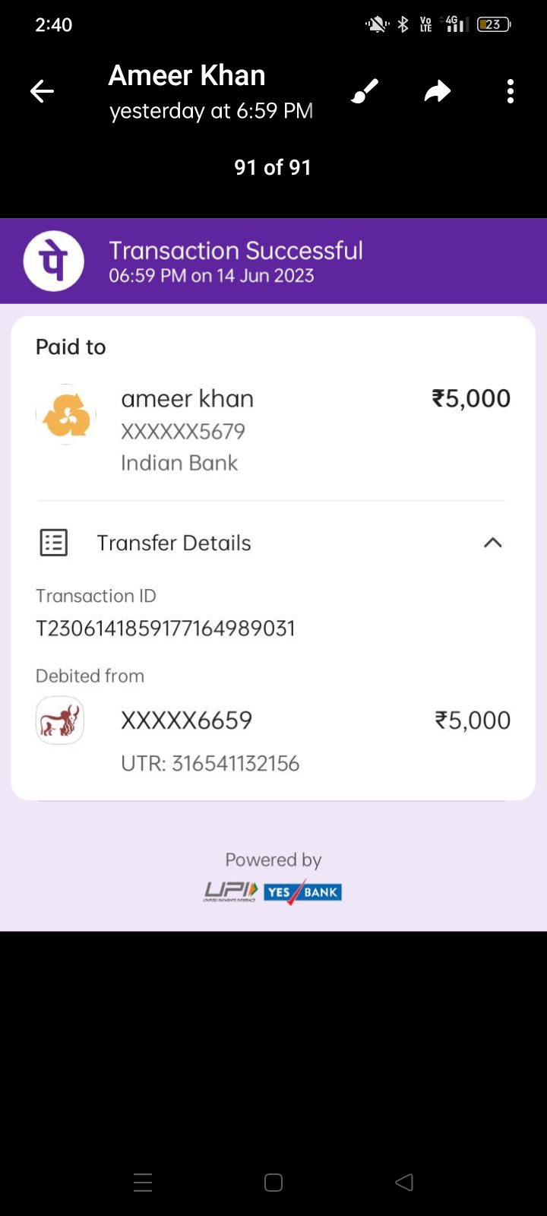This screenshot has height=1216, width=547.
Task: Tap the payee name ameer khan
Action: click(187, 399)
